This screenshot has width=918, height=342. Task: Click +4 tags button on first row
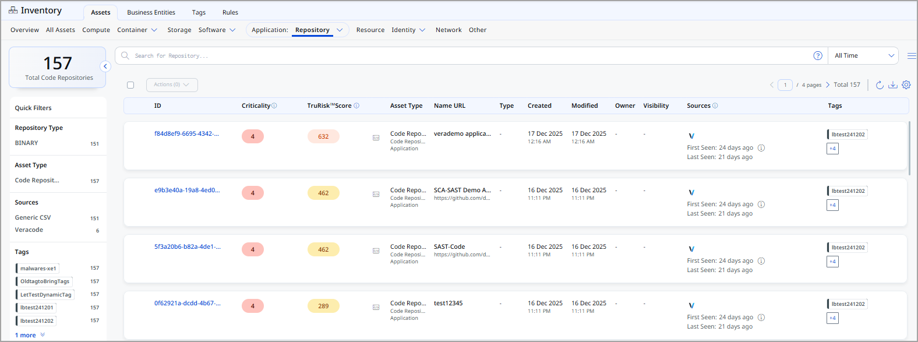pos(832,149)
